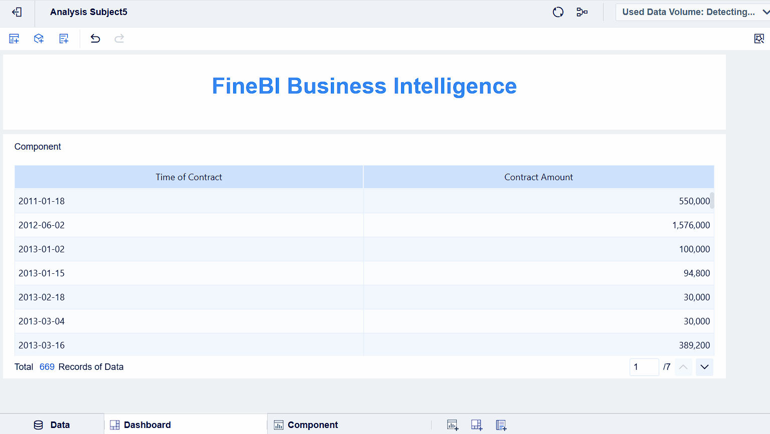
Task: Click the previous page up chevron
Action: pos(683,367)
